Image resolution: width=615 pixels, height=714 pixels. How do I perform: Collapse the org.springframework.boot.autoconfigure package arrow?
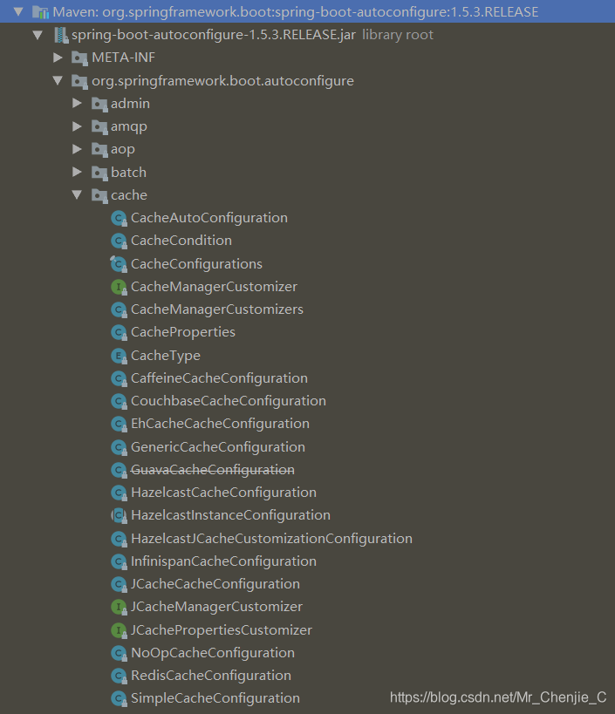pos(58,80)
